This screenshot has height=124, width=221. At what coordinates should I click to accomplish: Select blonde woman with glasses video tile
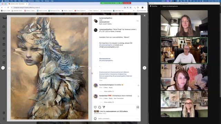click(184, 104)
